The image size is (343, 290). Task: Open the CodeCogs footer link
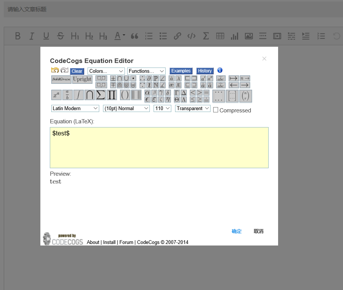click(148, 242)
